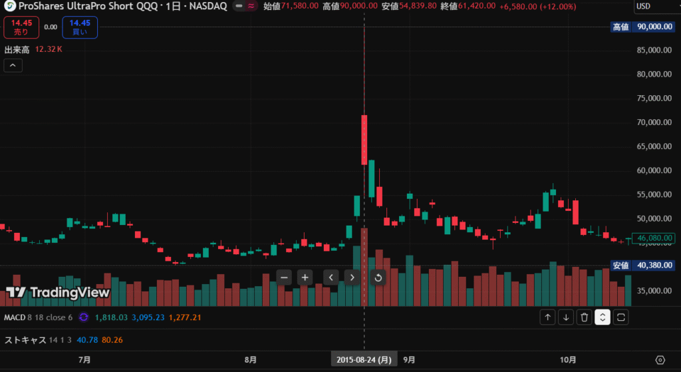Delete the MACD pane with trash icon
The width and height of the screenshot is (681, 372).
[584, 317]
